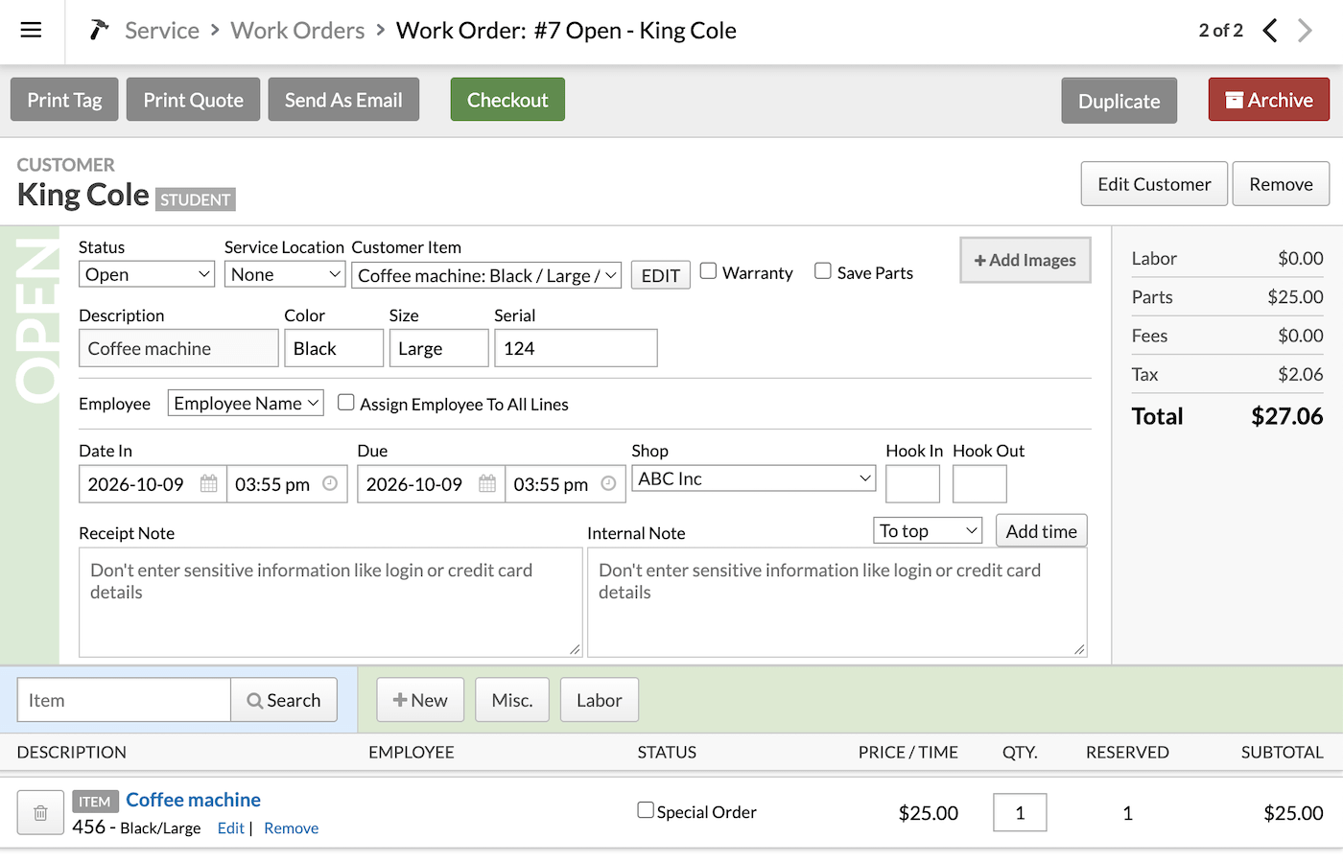Open the Date In calendar picker icon

coord(208,484)
